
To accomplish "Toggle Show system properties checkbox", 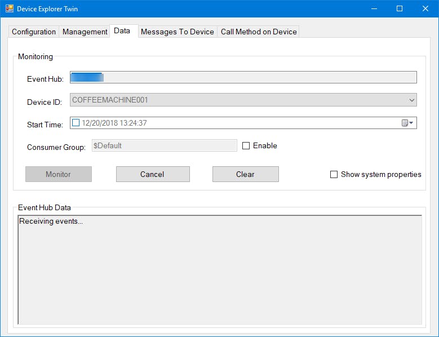I will [334, 174].
